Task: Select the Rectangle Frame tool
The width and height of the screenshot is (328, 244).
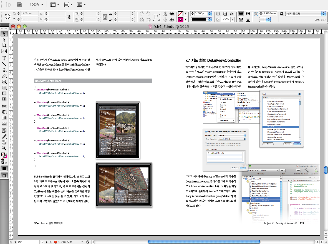Action: (x=4, y=82)
